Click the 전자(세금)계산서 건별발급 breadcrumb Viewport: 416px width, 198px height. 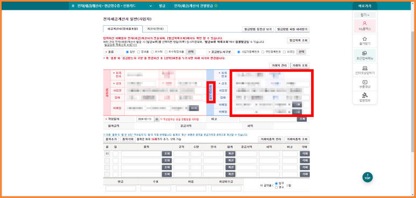[x=193, y=6]
